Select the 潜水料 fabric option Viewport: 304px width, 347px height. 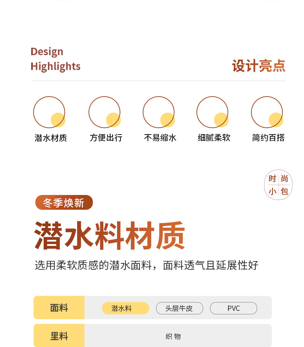[x=125, y=308]
